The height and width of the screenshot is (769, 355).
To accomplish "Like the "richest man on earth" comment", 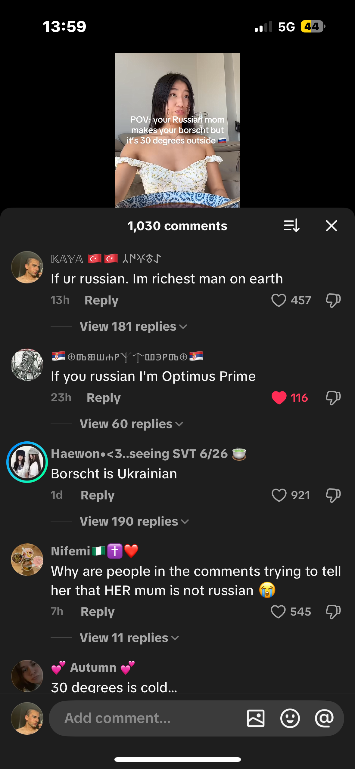I will tap(279, 300).
